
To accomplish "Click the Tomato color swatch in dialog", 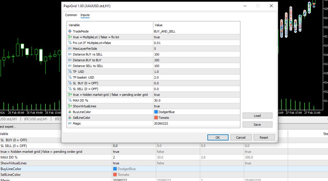I will pos(156,118).
